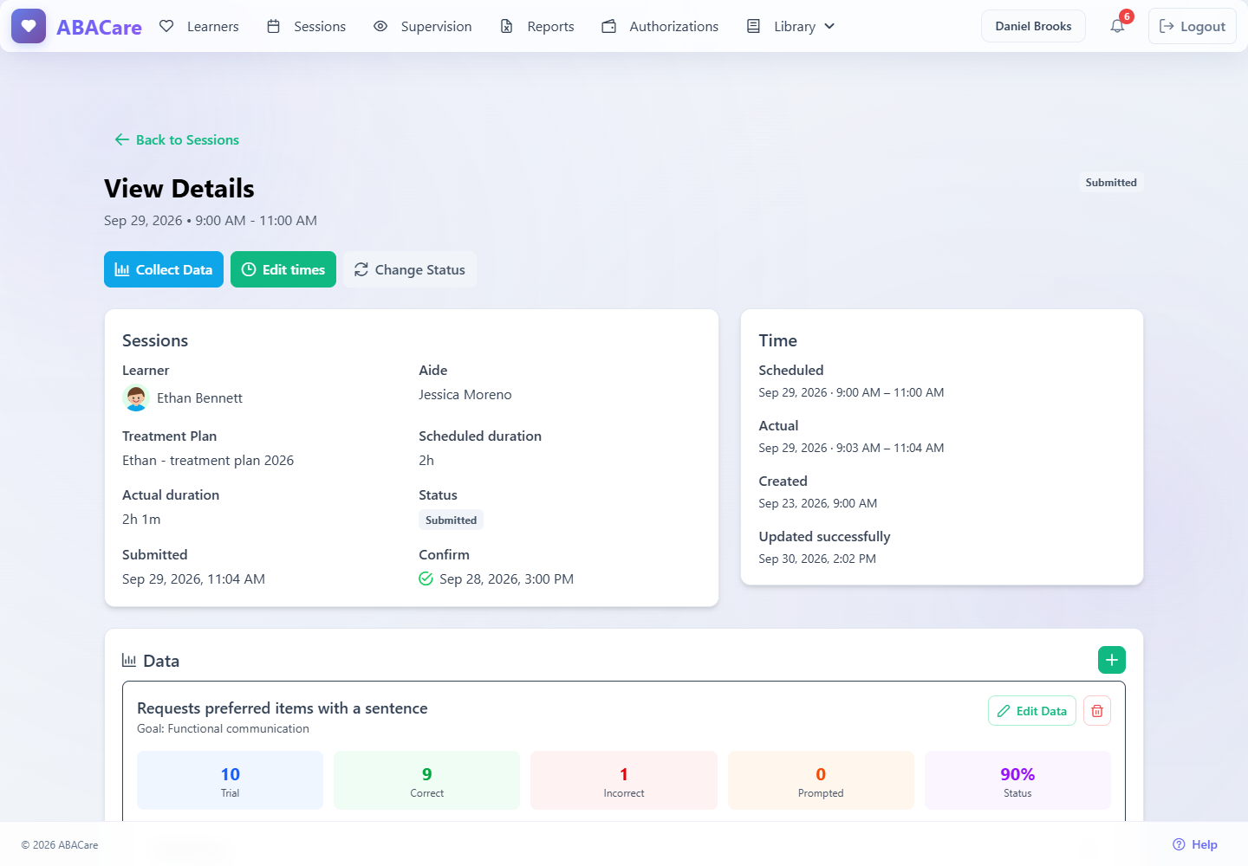1248x866 pixels.
Task: Navigate to the Authorizations menu label
Action: coord(674,26)
